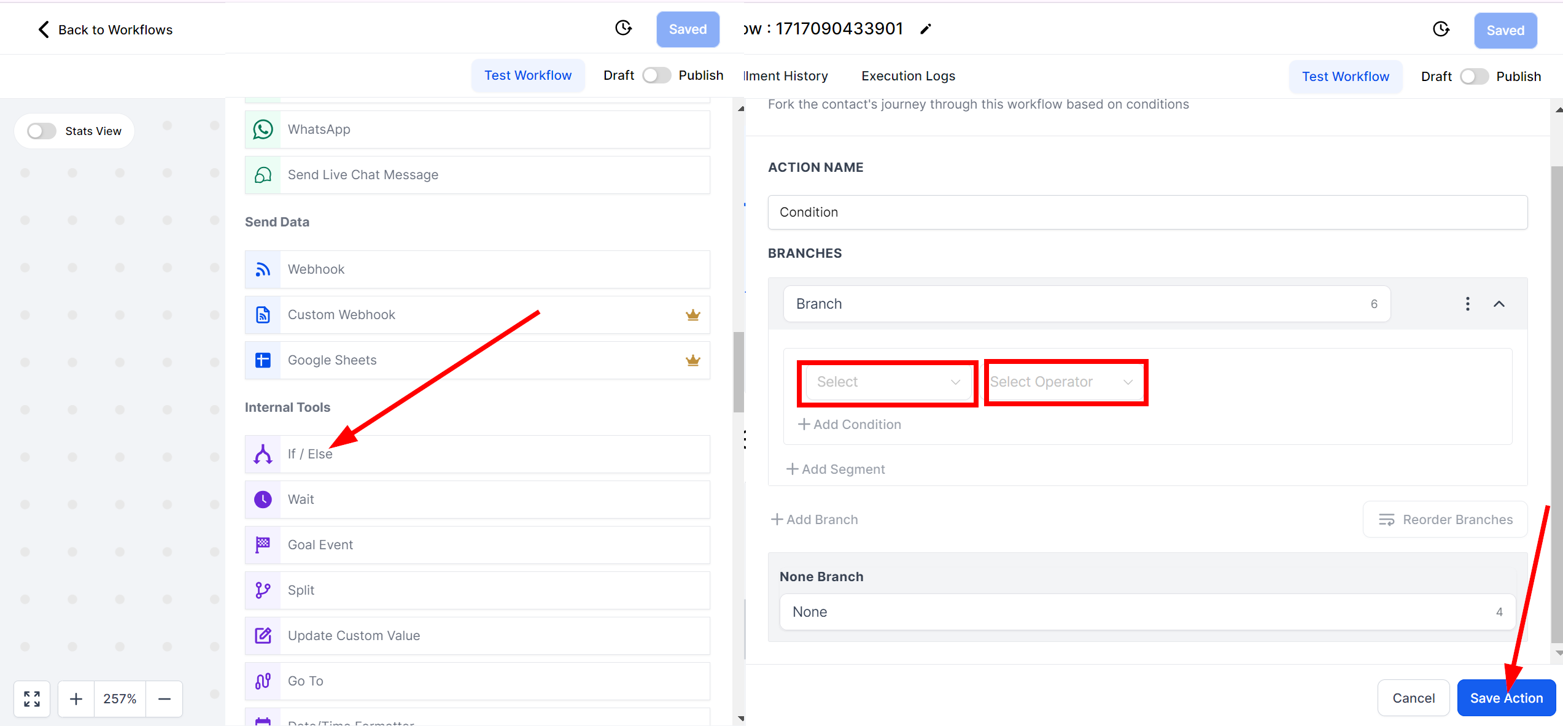This screenshot has height=726, width=1563.
Task: Enable the Stats View toggle
Action: (42, 131)
